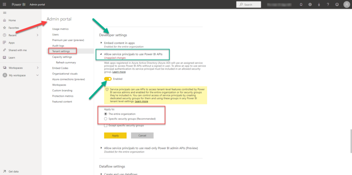Open the settings gear icon

click(x=310, y=5)
